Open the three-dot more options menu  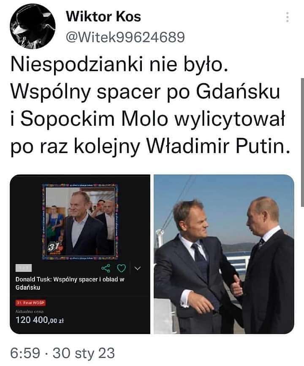coord(288,17)
